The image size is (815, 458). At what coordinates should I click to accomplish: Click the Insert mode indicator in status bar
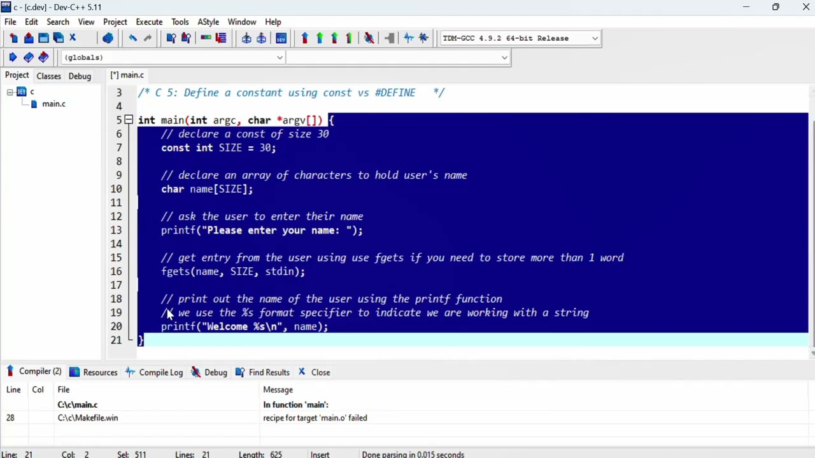pos(320,454)
